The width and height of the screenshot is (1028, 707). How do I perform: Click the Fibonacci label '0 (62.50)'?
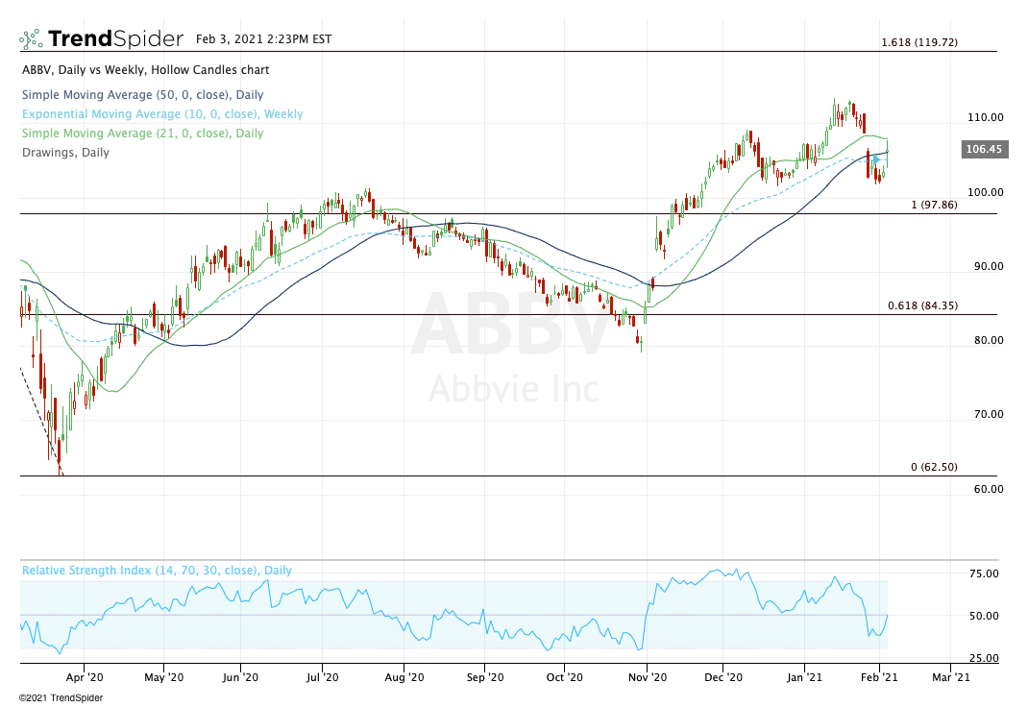pyautogui.click(x=934, y=467)
